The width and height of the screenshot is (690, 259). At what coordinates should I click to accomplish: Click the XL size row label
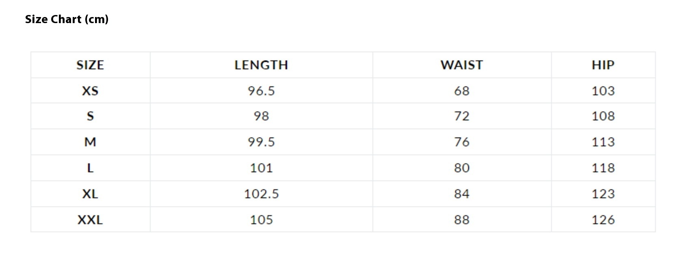90,194
